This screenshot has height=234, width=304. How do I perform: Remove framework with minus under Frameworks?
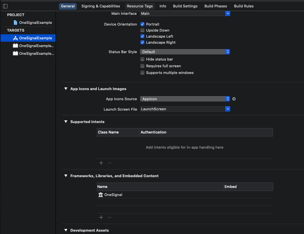coord(109,218)
